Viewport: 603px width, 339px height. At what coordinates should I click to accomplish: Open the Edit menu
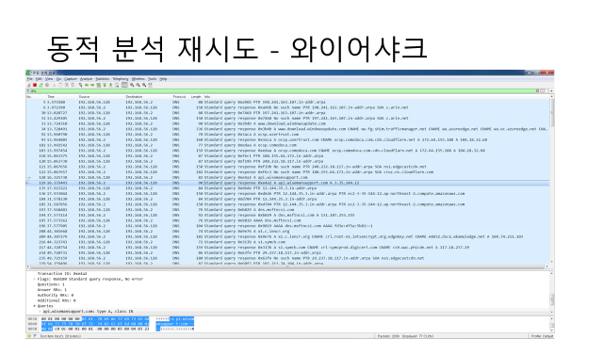(x=39, y=79)
